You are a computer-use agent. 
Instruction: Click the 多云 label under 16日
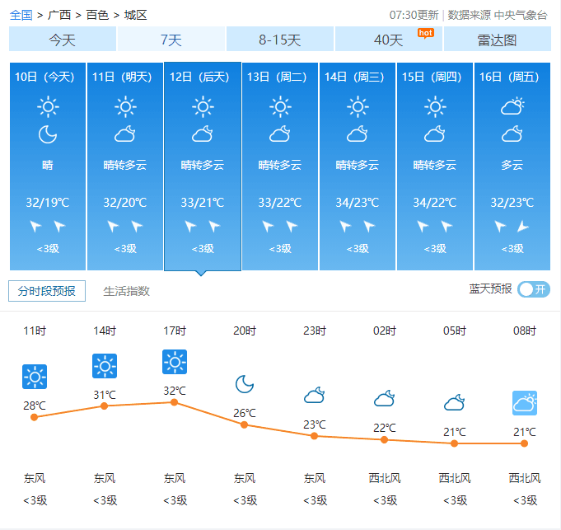512,165
